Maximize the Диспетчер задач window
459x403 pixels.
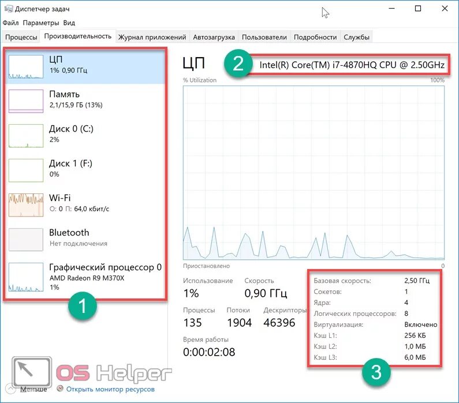pyautogui.click(x=418, y=9)
